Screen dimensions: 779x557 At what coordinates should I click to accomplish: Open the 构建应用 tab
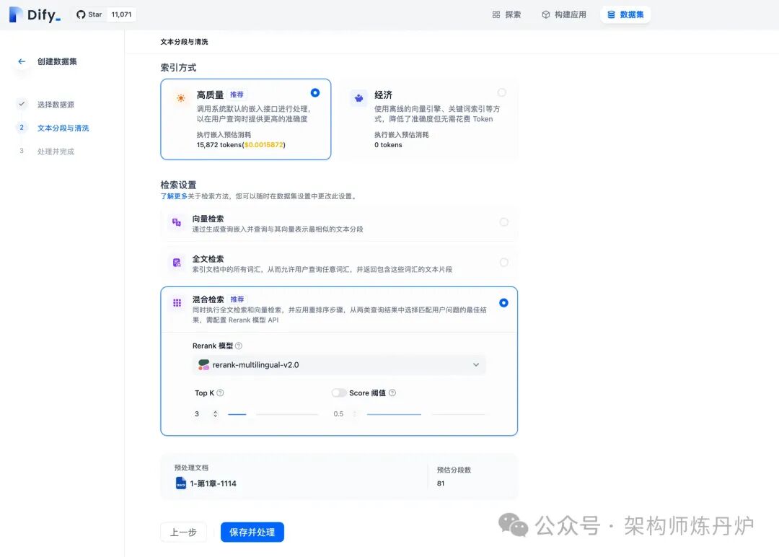pos(564,14)
